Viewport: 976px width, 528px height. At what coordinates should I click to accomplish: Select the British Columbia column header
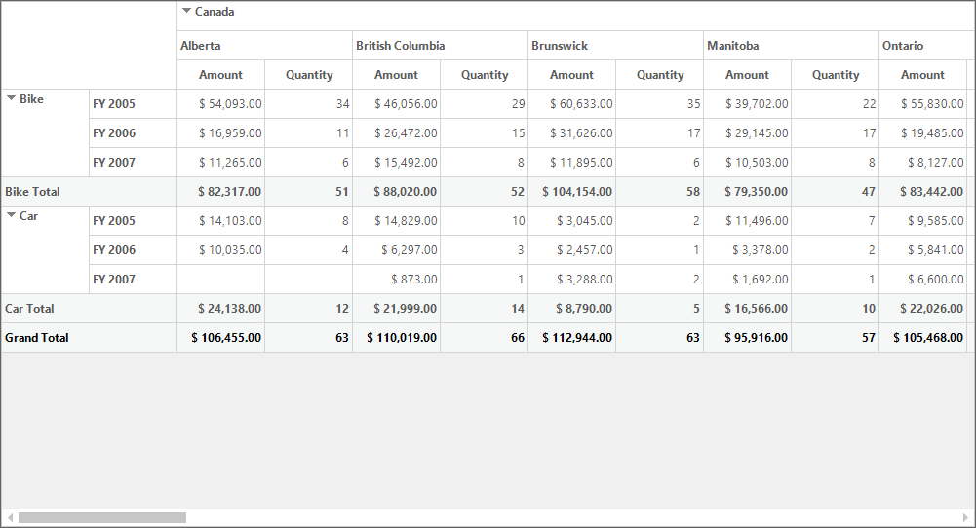coord(440,46)
